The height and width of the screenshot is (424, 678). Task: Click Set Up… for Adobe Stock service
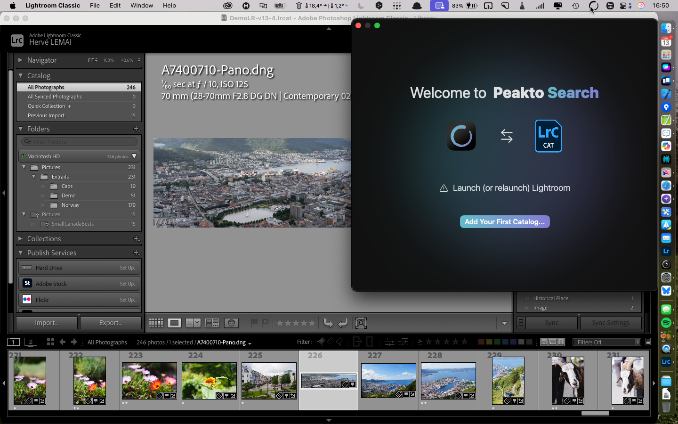click(128, 284)
